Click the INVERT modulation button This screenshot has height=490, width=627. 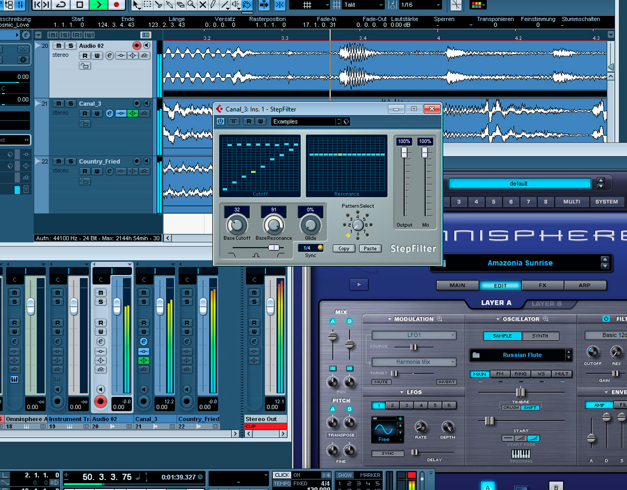(x=446, y=382)
